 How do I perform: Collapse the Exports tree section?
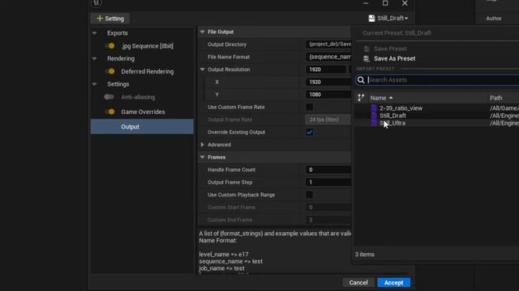click(94, 33)
